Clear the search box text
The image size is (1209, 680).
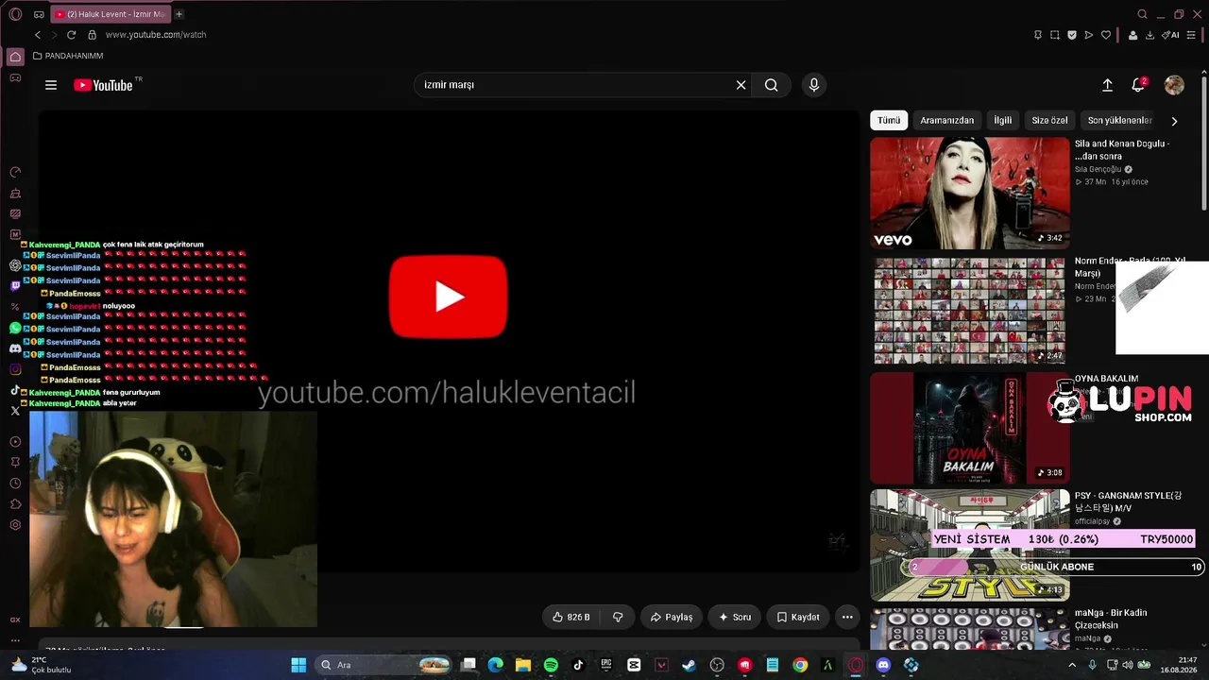741,85
